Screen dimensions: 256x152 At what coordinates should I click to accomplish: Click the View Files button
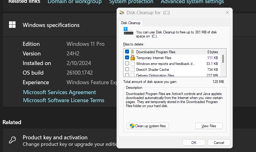click(209, 126)
